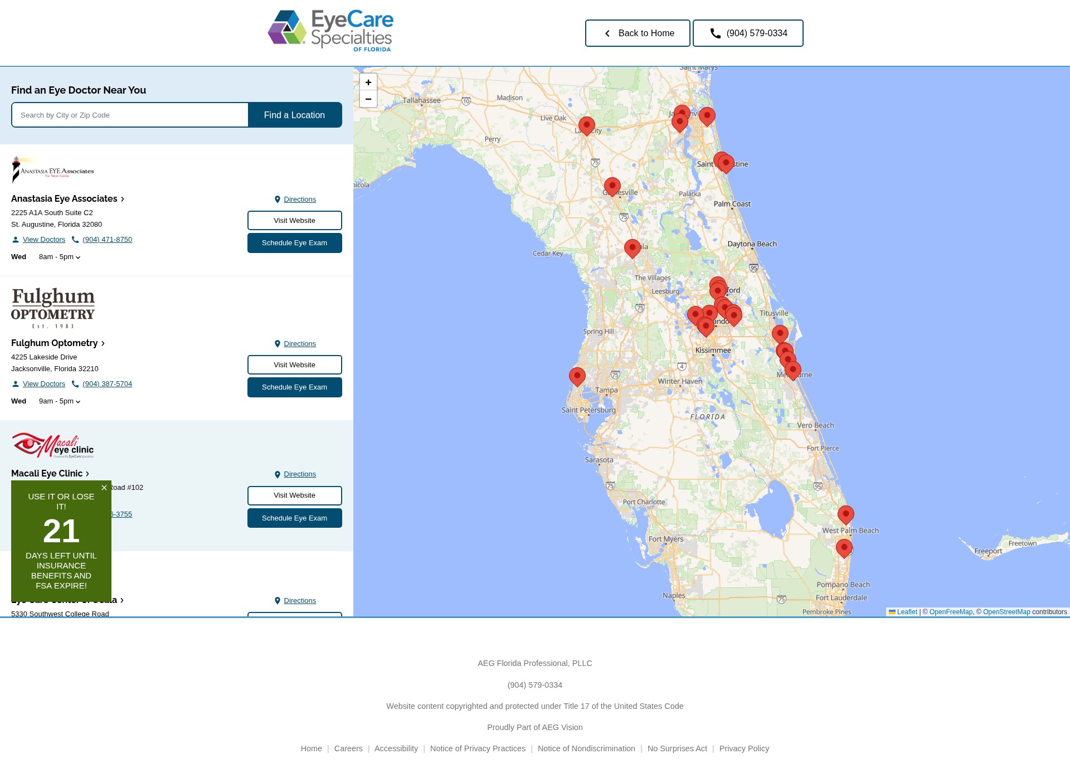Zoom in on the map
Viewport: 1070px width, 778px height.
coord(368,82)
